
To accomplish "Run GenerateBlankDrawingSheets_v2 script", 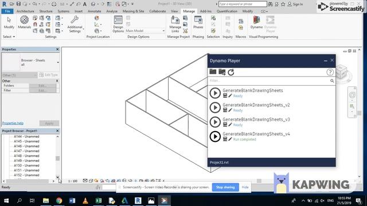I will [215, 108].
